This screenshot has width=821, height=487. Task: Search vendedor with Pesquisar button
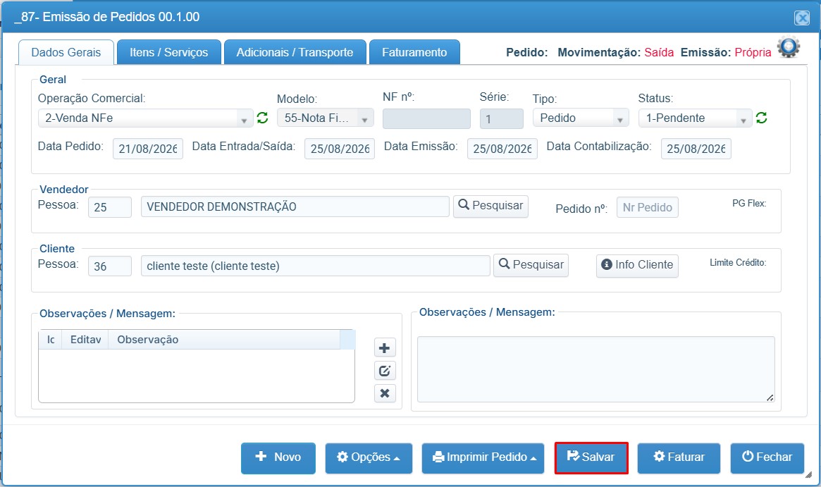[490, 206]
